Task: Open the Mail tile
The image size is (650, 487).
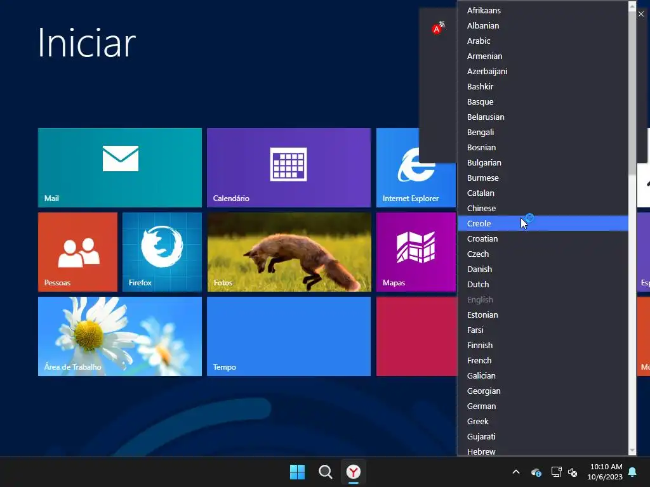Action: click(x=120, y=167)
